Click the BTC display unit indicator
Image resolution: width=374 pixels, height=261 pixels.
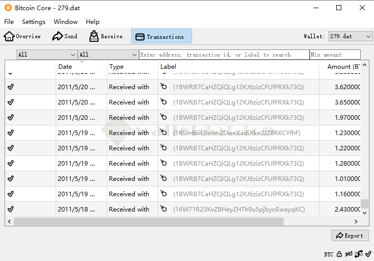tap(329, 254)
